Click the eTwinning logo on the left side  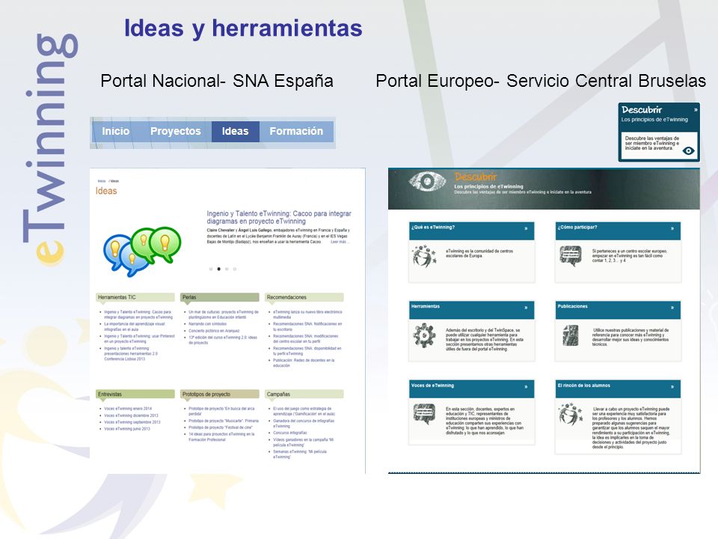coord(50,149)
